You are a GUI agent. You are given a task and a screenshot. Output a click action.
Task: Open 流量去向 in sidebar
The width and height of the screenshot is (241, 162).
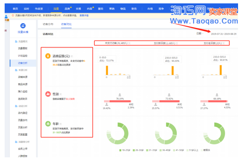pyautogui.click(x=23, y=120)
